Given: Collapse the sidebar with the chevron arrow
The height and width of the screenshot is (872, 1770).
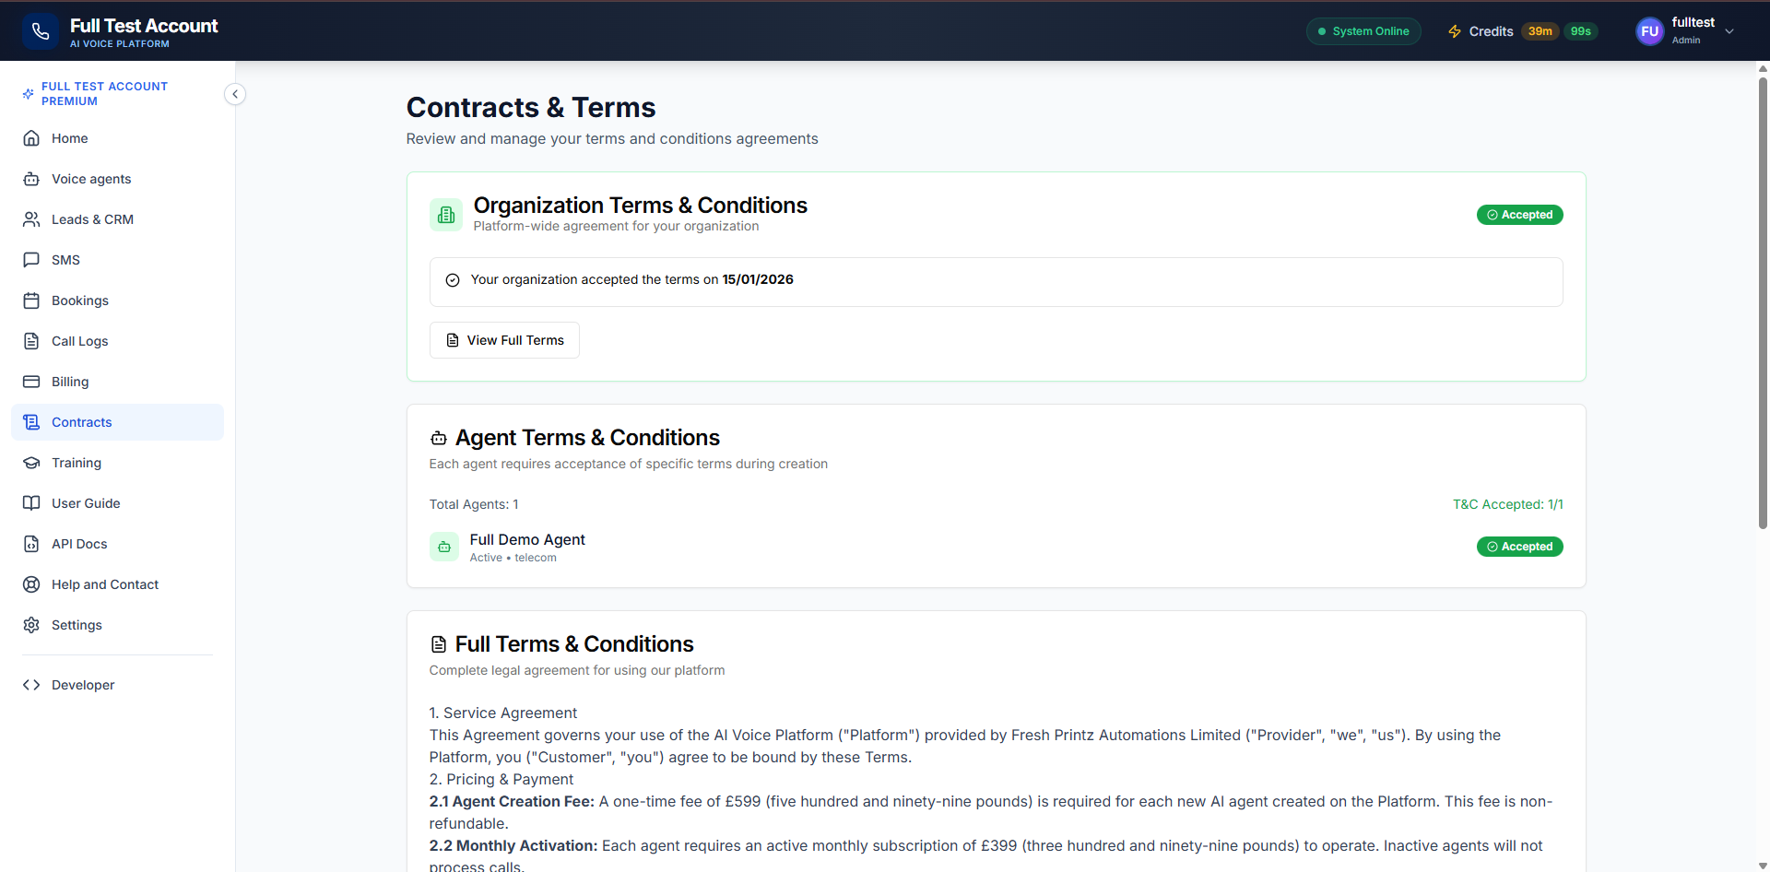Looking at the screenshot, I should (235, 94).
